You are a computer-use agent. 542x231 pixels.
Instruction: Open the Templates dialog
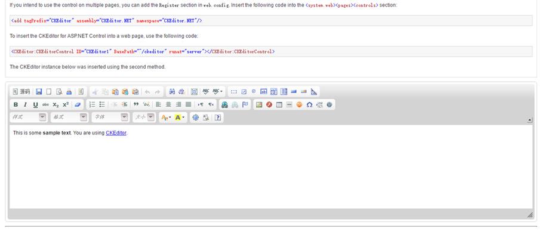point(81,92)
